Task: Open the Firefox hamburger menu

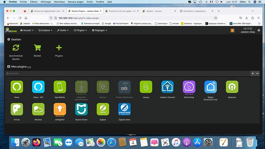Action: click(258, 18)
